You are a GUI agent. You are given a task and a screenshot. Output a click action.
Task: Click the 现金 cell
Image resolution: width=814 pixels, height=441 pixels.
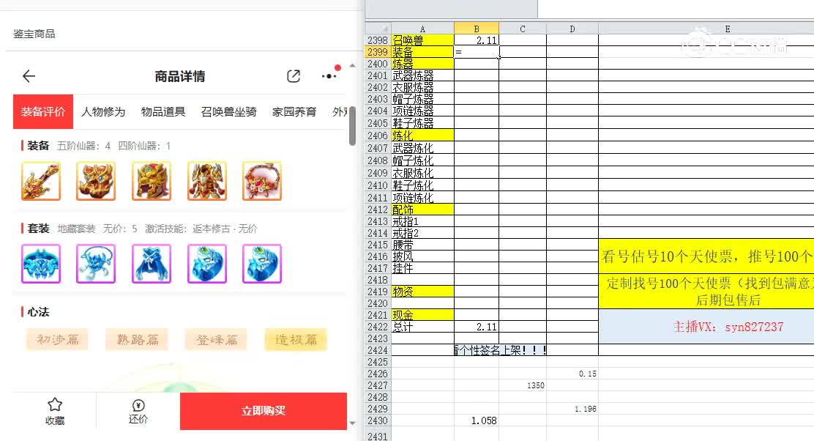422,315
